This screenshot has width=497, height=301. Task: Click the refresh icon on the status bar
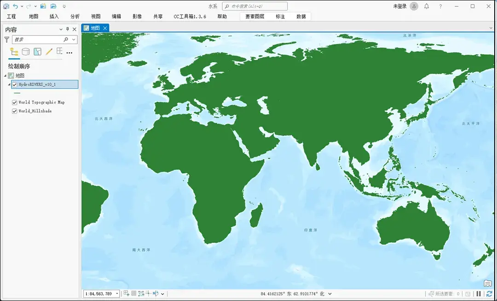point(489,294)
